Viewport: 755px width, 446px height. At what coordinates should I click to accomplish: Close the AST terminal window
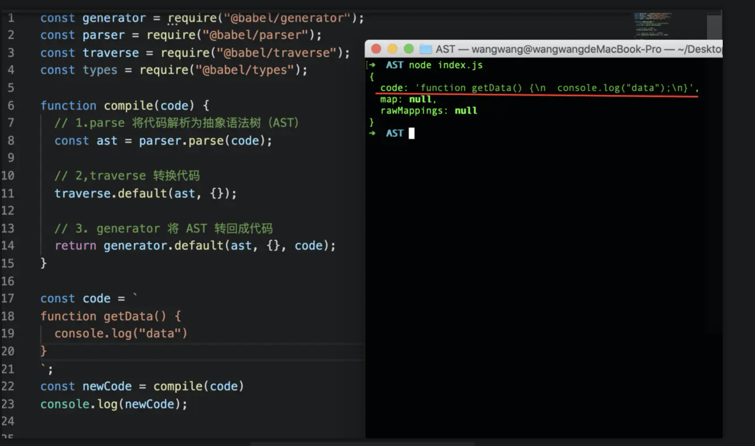[376, 49]
